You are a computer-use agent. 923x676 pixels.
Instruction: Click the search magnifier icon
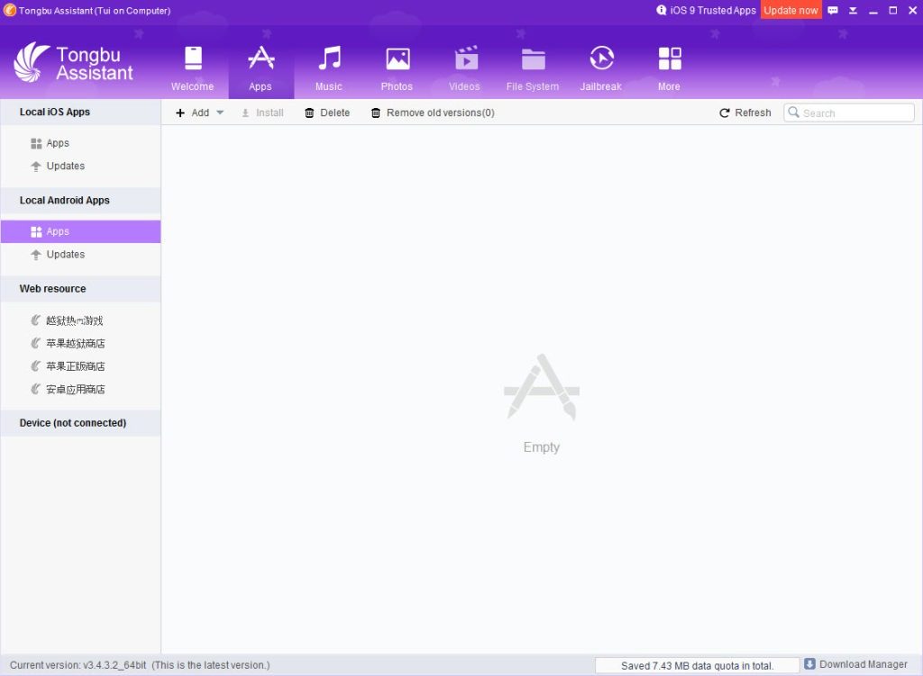(793, 113)
